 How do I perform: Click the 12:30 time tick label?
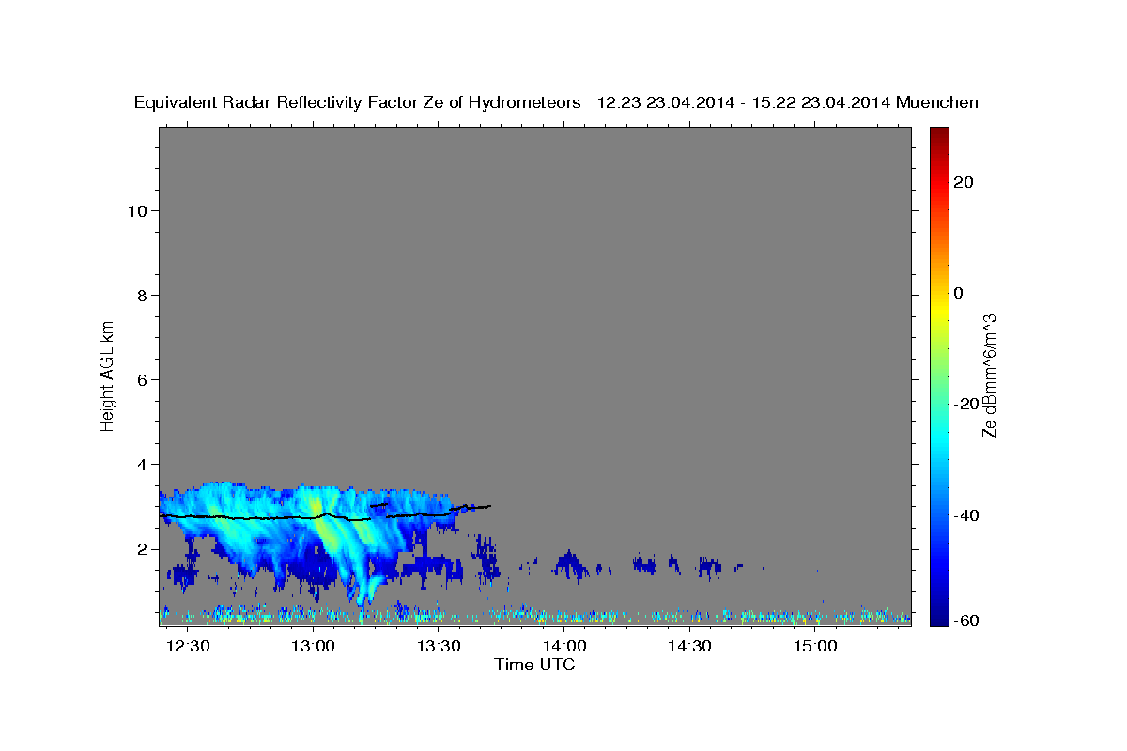pyautogui.click(x=188, y=647)
